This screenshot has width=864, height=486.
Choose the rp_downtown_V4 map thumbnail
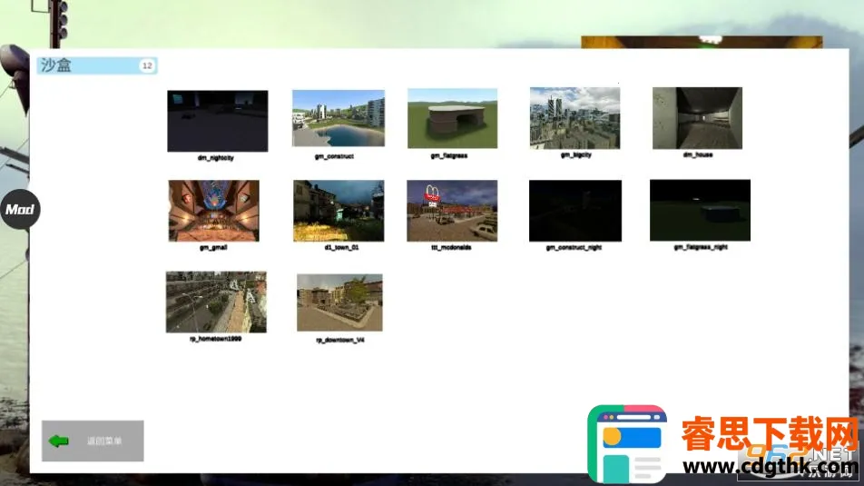[x=339, y=303]
